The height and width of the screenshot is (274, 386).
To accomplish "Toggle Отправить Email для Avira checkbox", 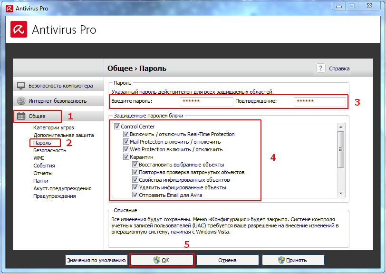I will click(135, 195).
